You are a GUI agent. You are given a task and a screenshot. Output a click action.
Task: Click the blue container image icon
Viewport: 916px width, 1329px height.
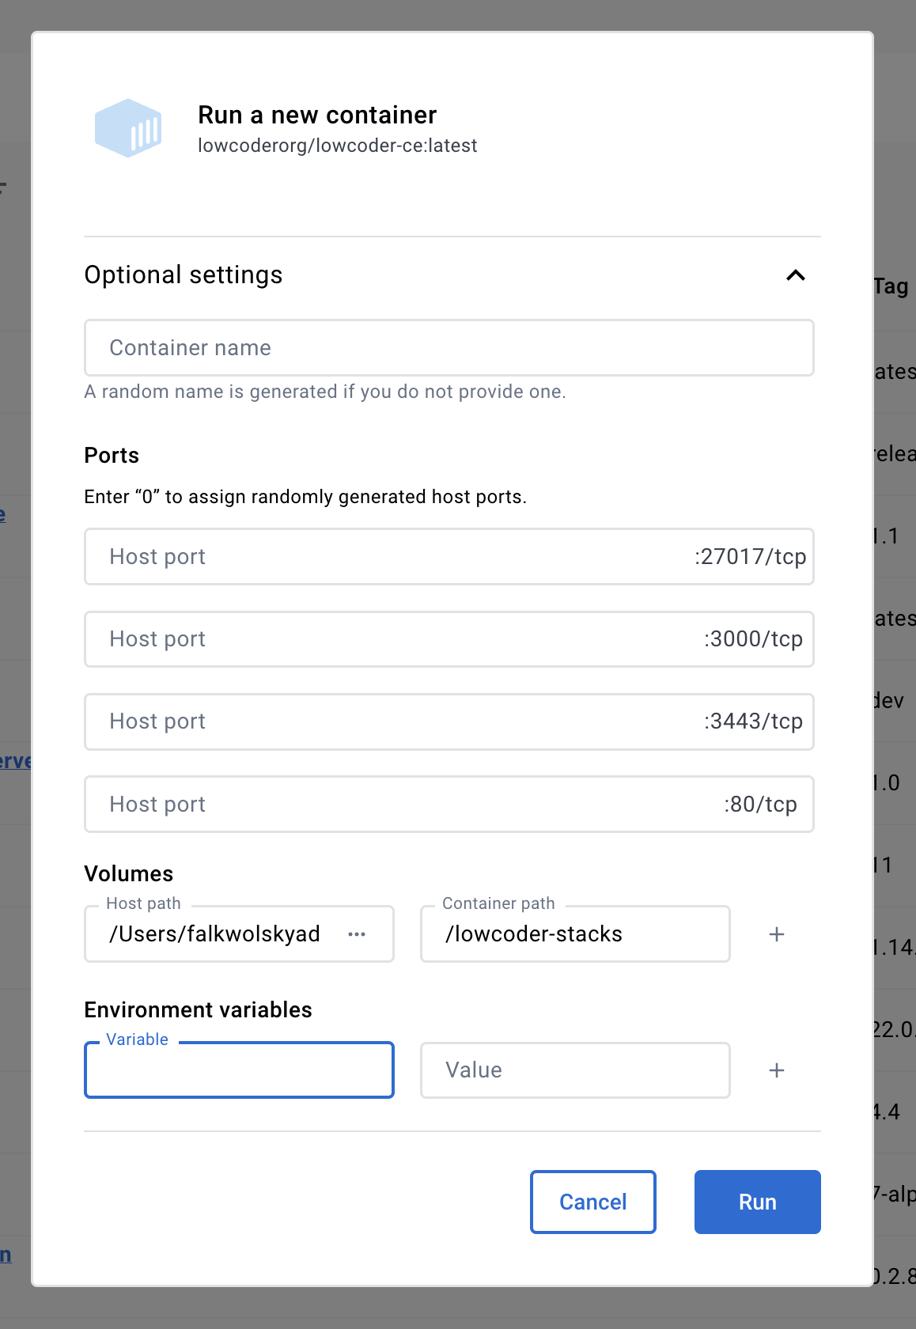coord(128,128)
